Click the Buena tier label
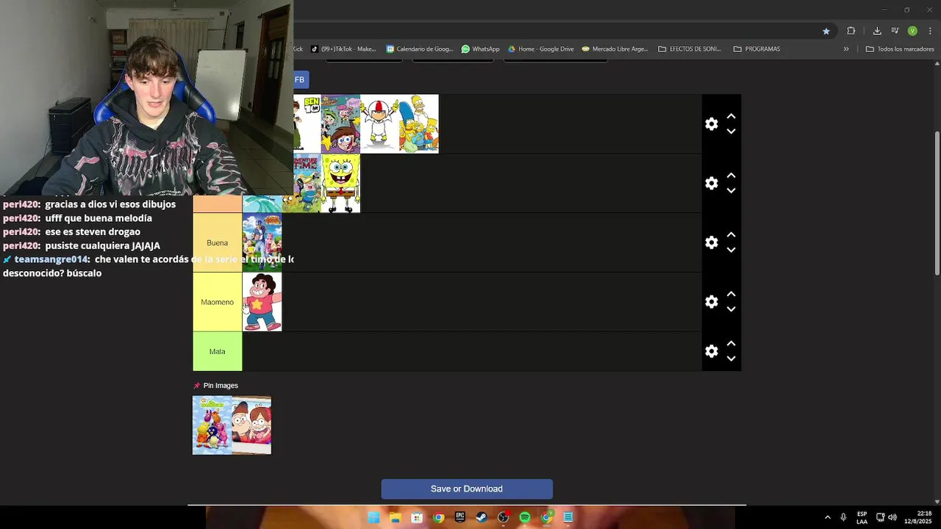 point(218,242)
